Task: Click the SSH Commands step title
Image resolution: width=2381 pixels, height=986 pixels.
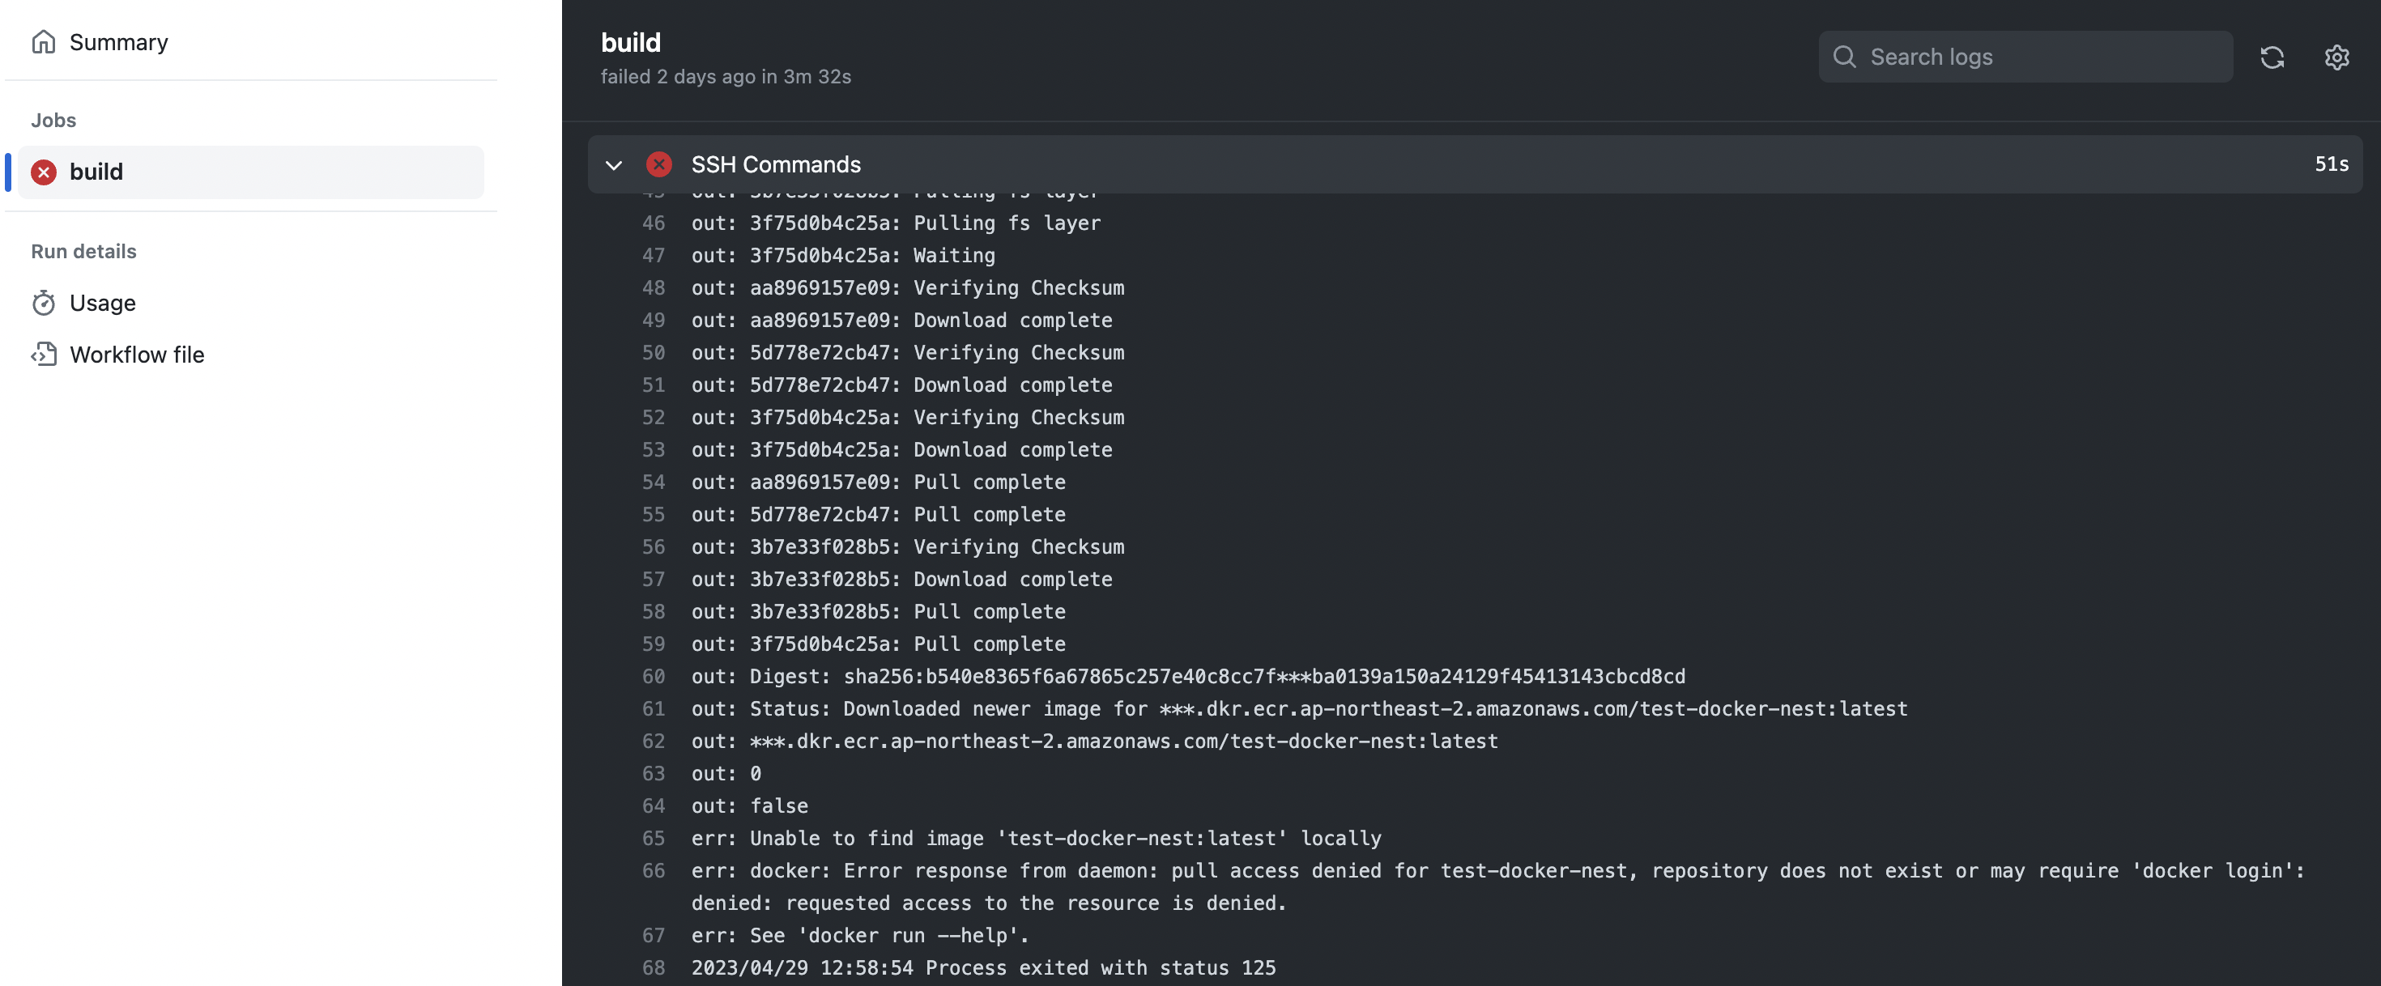Action: (776, 164)
